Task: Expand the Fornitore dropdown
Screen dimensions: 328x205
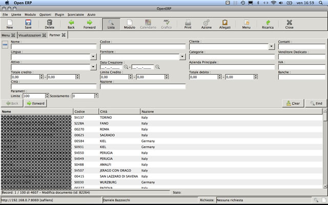Action: (182, 56)
